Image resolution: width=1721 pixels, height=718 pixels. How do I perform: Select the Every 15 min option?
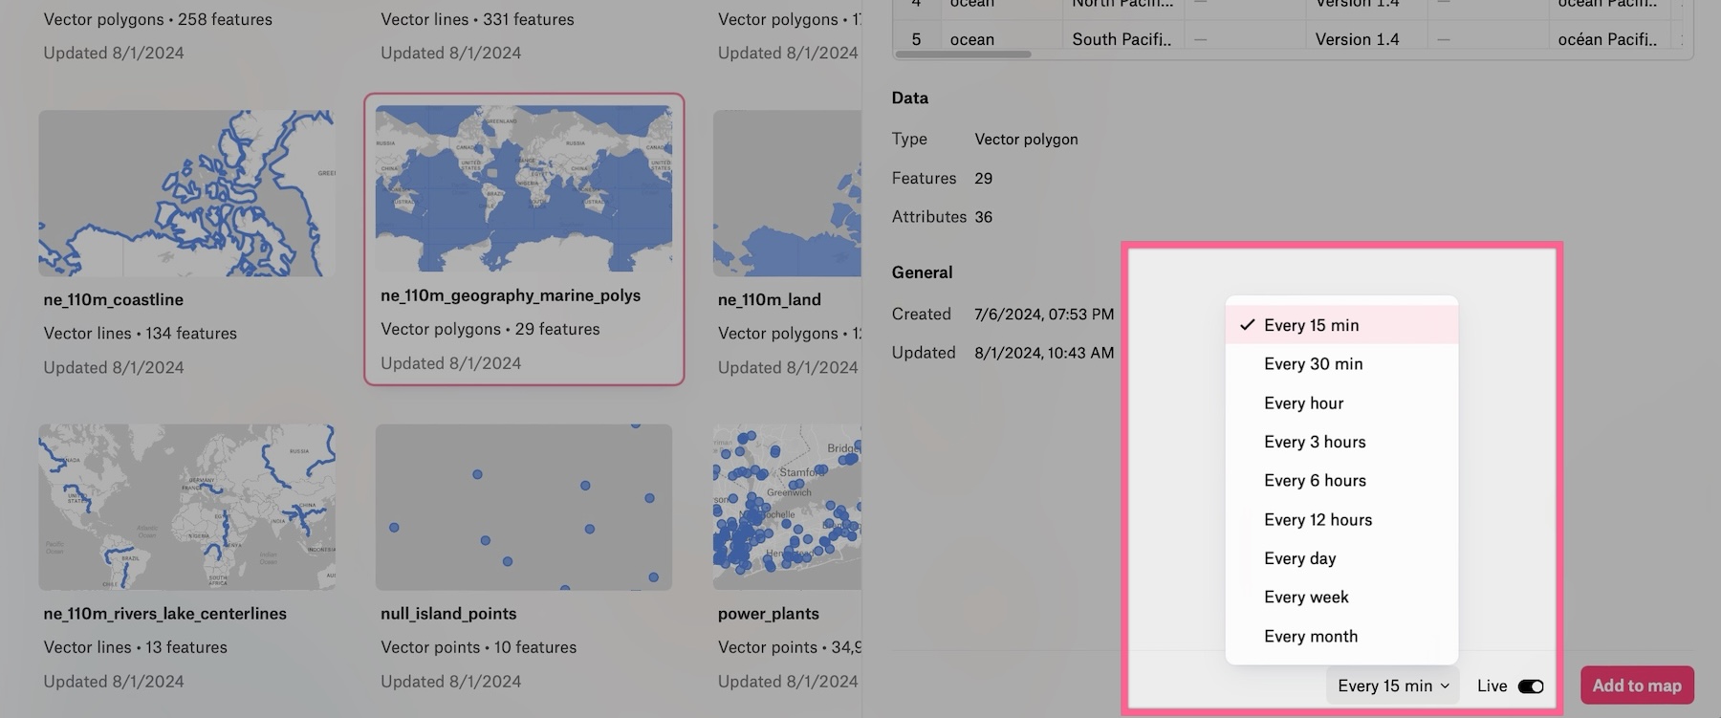[1341, 325]
